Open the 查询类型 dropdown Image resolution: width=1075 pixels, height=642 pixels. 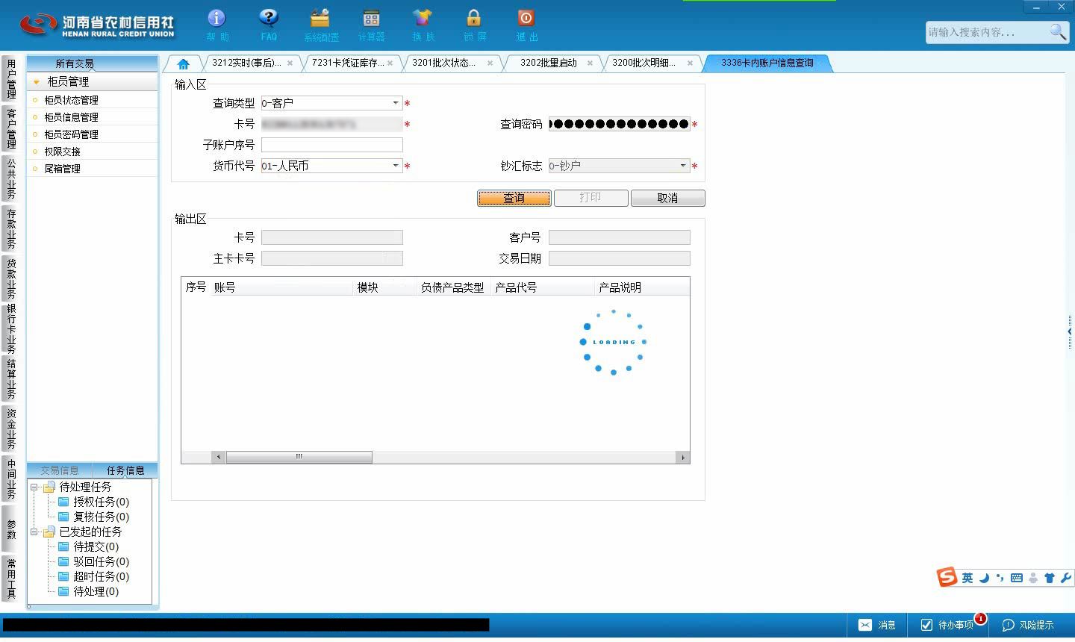[396, 103]
